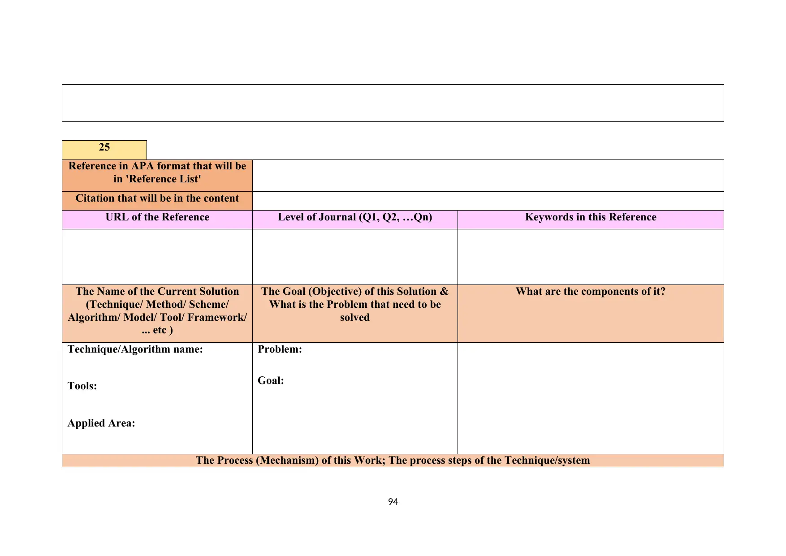Select 'URL of the Reference' header

tap(157, 220)
